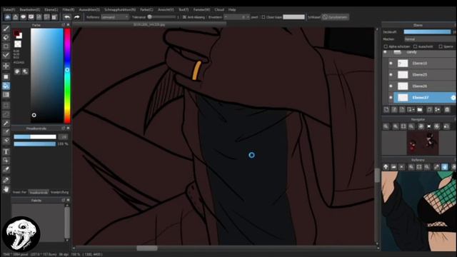
Task: Delete layer with trash icon
Action: click(447, 109)
